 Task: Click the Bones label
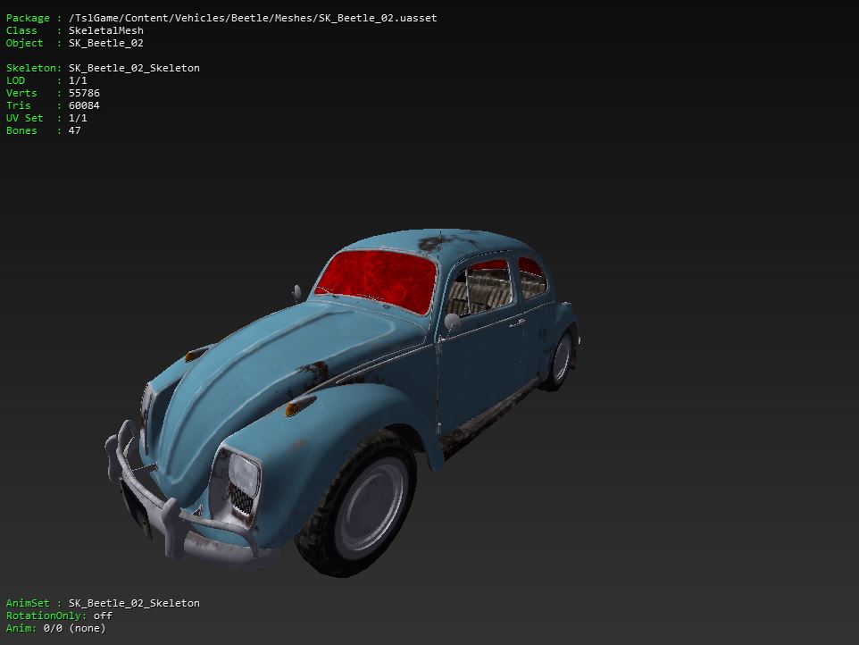[x=22, y=131]
